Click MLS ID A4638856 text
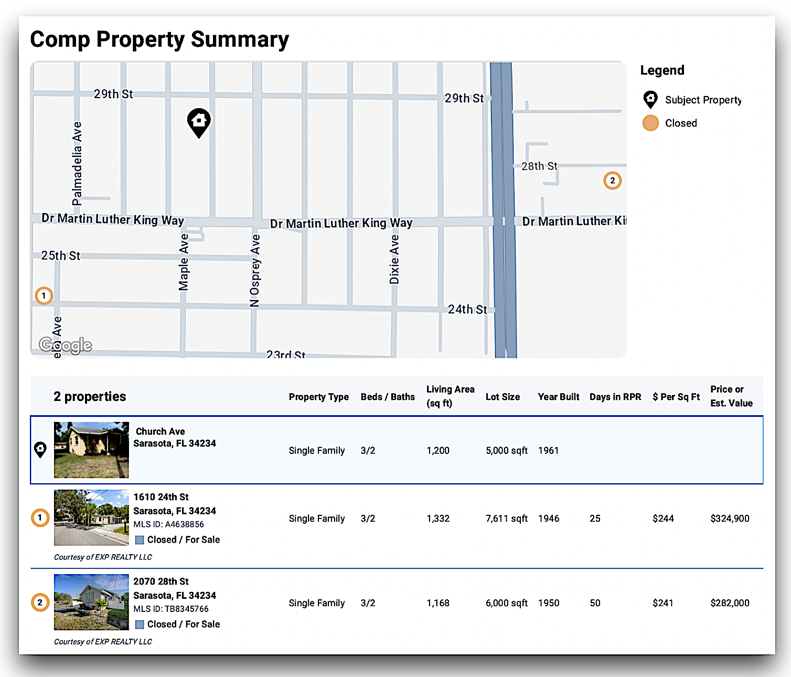Image resolution: width=791 pixels, height=677 pixels. tap(168, 524)
